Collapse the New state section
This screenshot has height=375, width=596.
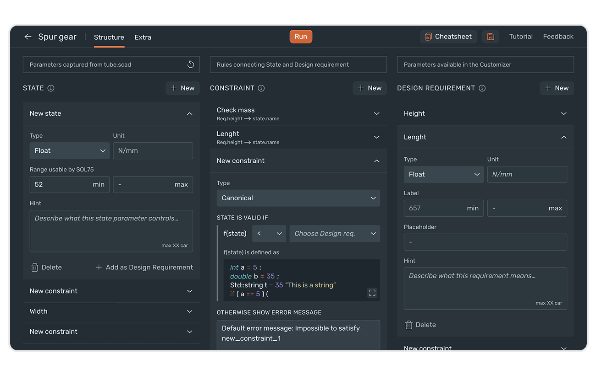click(189, 113)
